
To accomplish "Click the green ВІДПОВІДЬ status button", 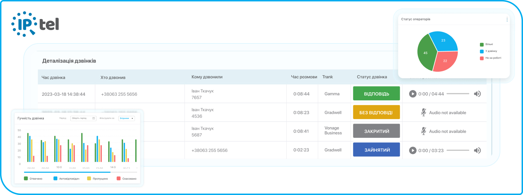I will click(376, 94).
